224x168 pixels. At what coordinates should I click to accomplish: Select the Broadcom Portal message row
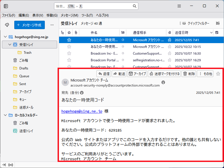(x=141, y=60)
